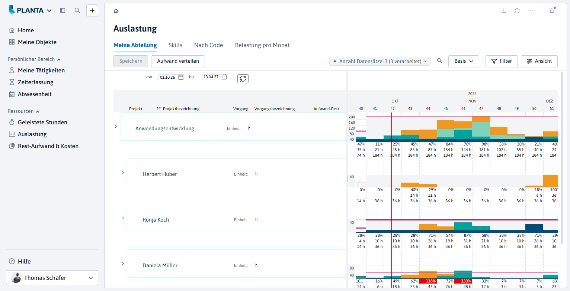Screen dimensions: 570x291
Task: Click the bis date input field
Action: click(x=211, y=77)
